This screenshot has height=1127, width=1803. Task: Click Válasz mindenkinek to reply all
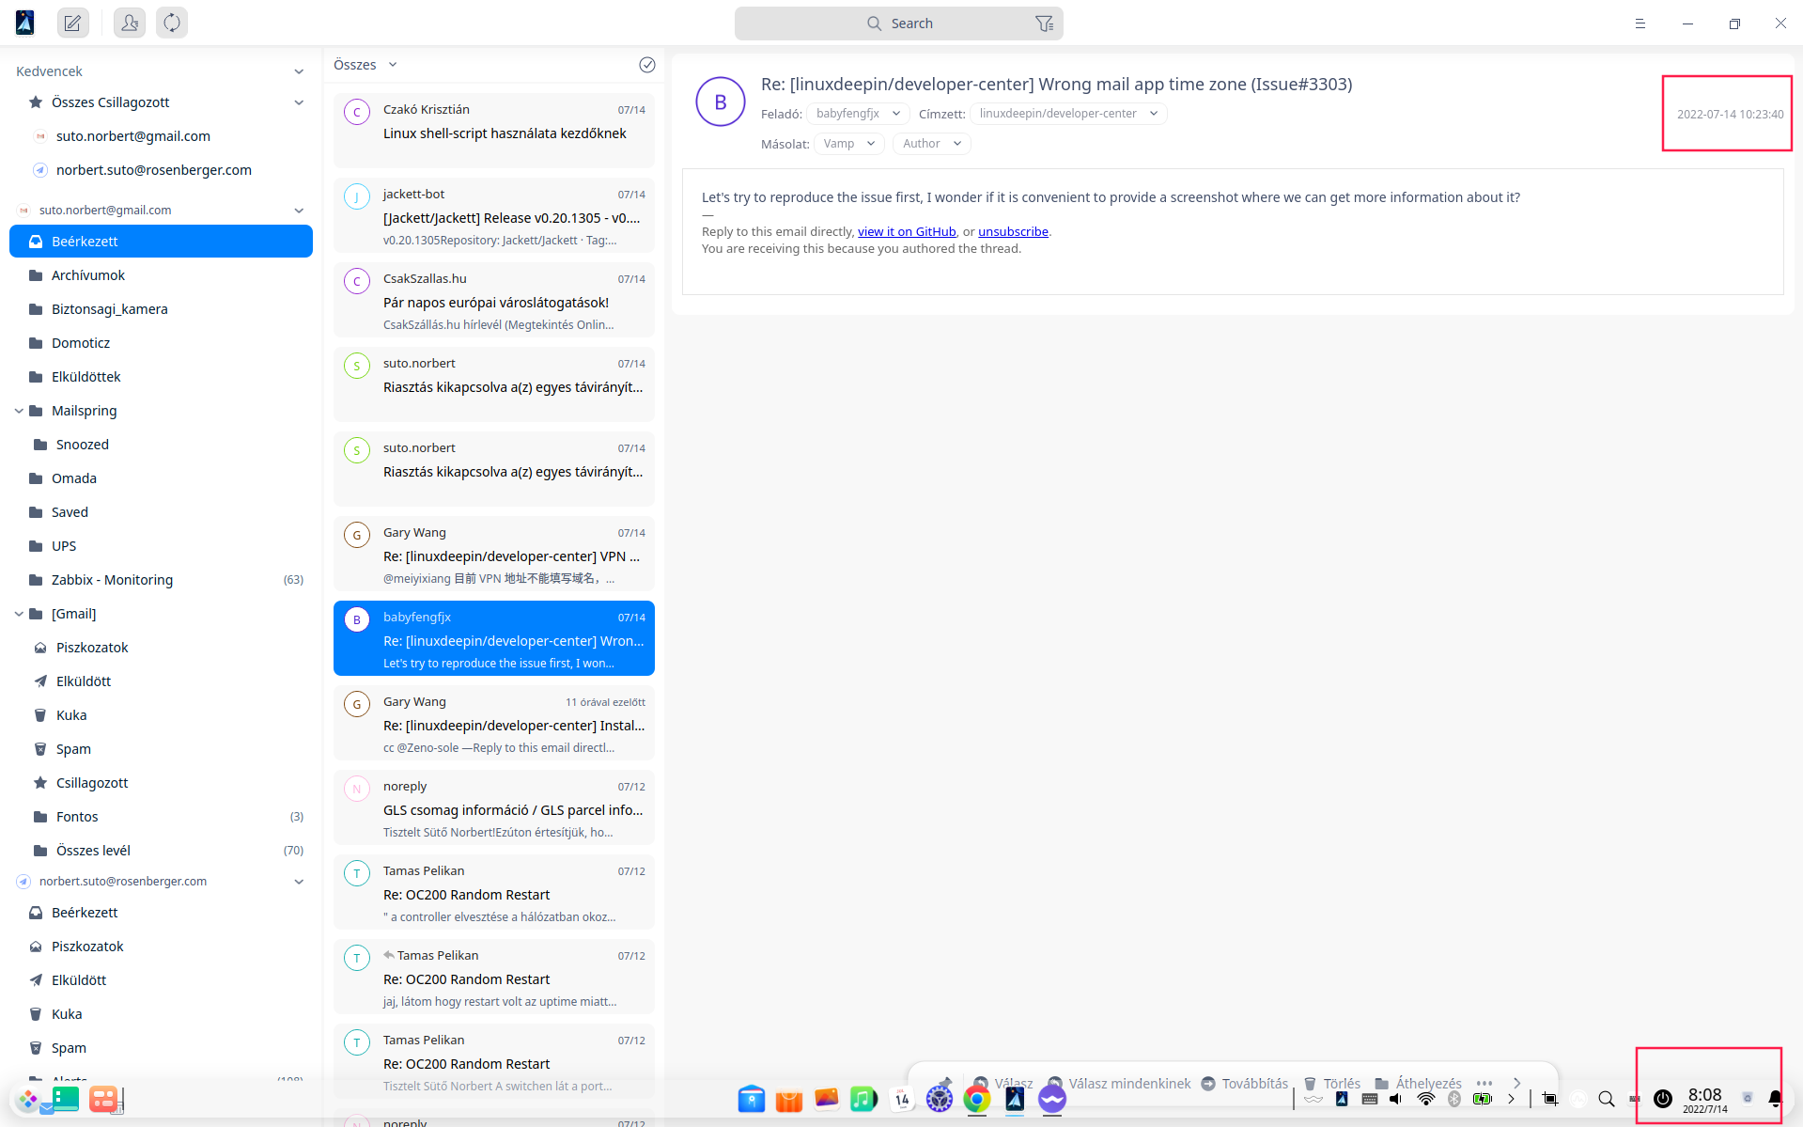click(1128, 1083)
